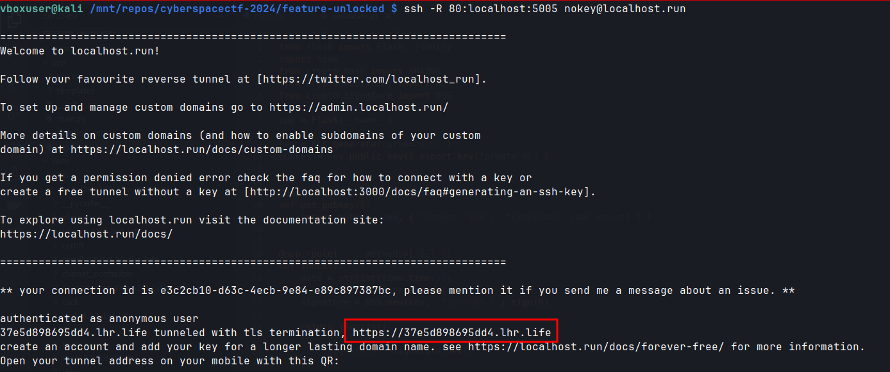
Task: Click the 80:localhost:5005 port forwarding argument
Action: (503, 9)
